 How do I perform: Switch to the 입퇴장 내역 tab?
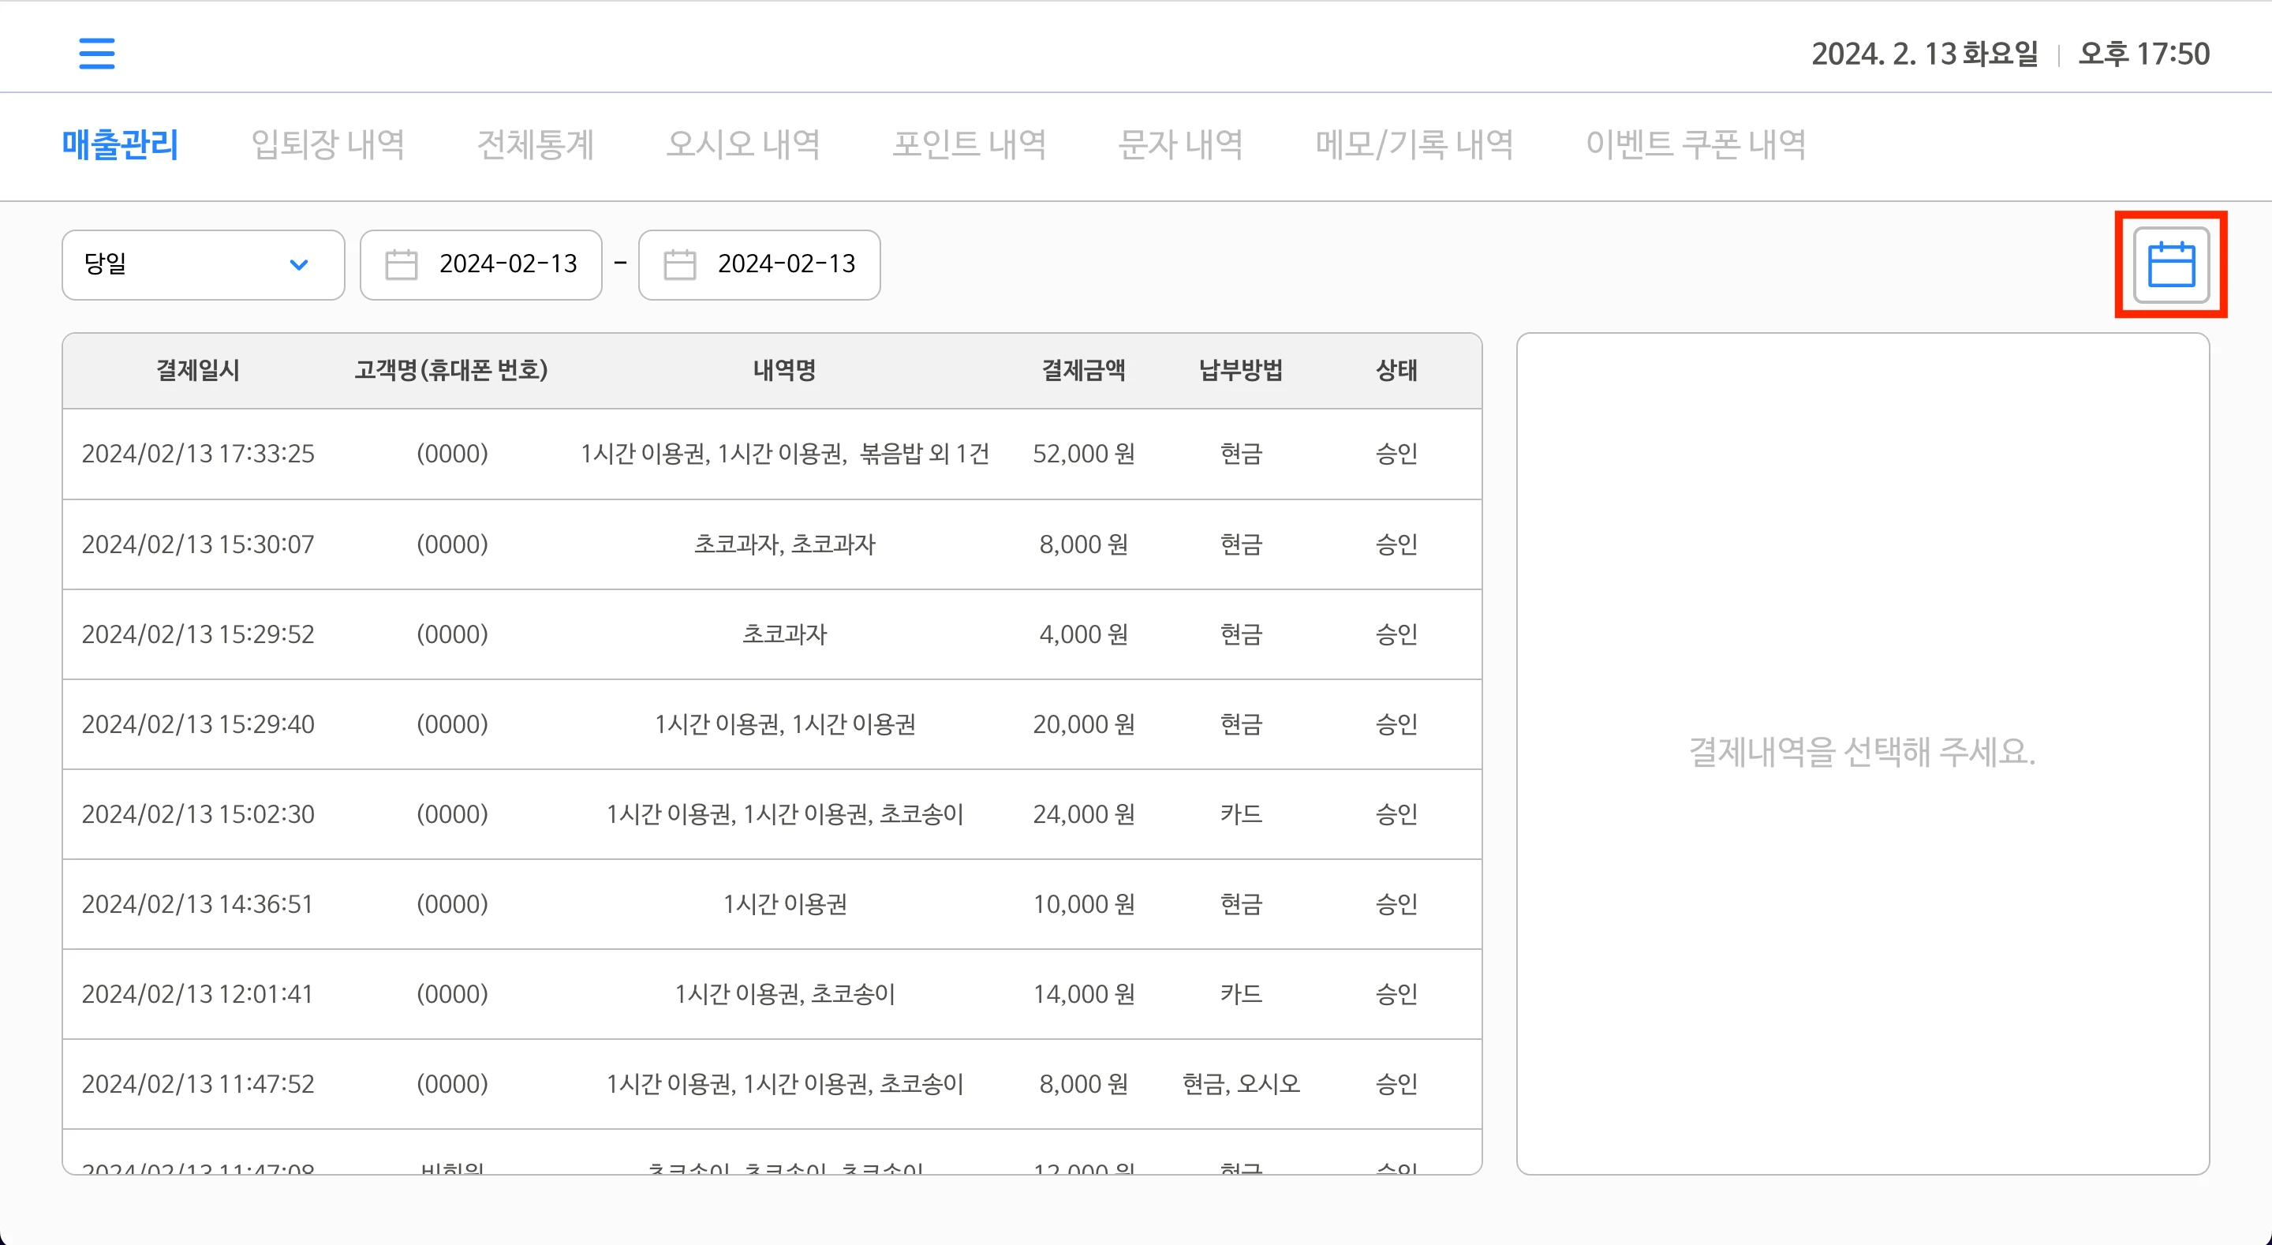tap(328, 144)
